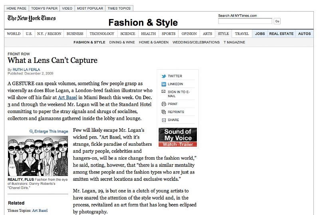Open the Times Topics tab
This screenshot has width=333, height=215.
coord(119,8)
